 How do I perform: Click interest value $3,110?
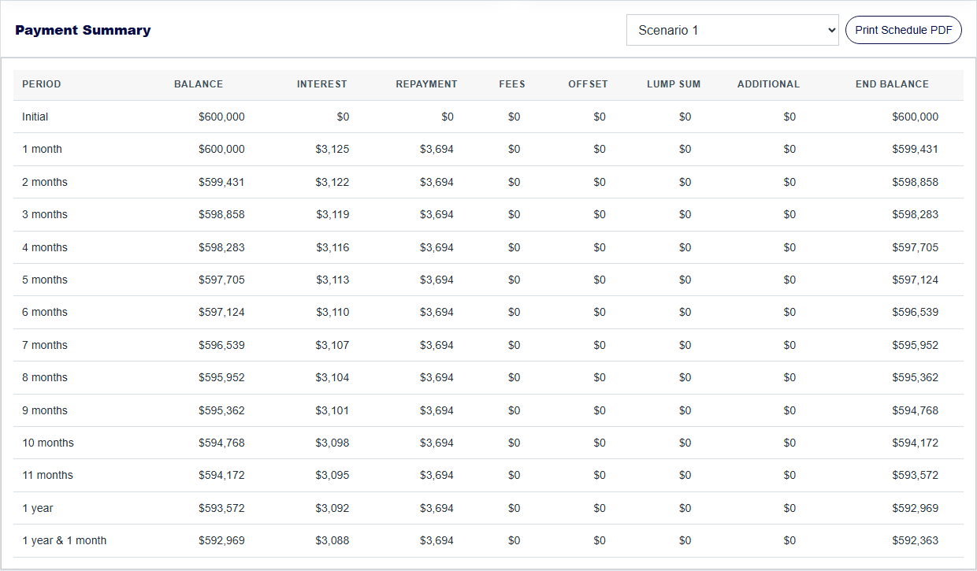click(x=332, y=312)
